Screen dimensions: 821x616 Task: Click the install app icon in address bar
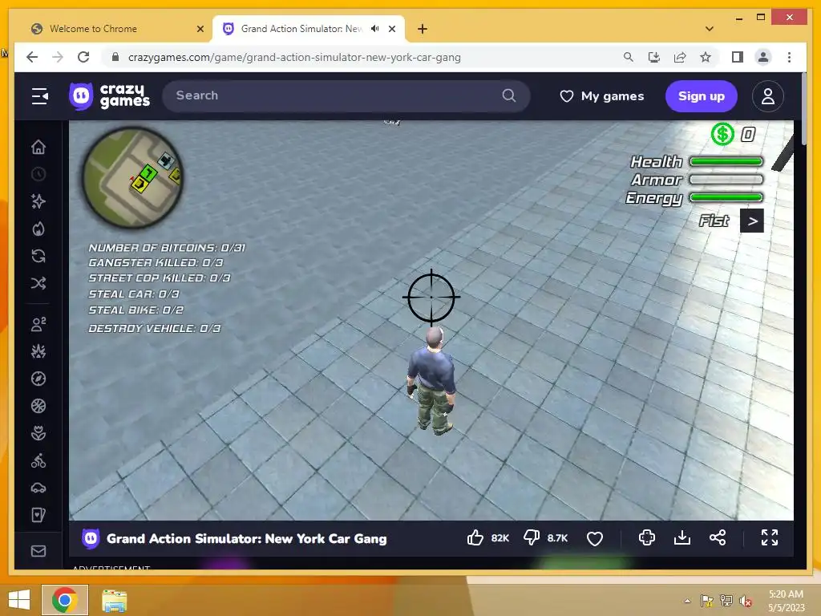(654, 57)
